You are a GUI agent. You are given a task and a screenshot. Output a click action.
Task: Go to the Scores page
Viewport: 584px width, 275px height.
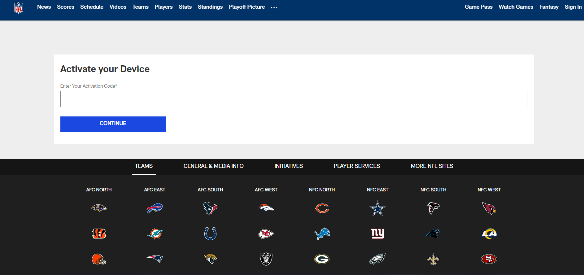tap(66, 7)
